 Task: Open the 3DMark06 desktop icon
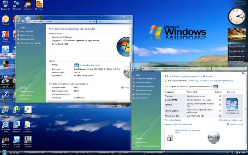click(x=5, y=20)
